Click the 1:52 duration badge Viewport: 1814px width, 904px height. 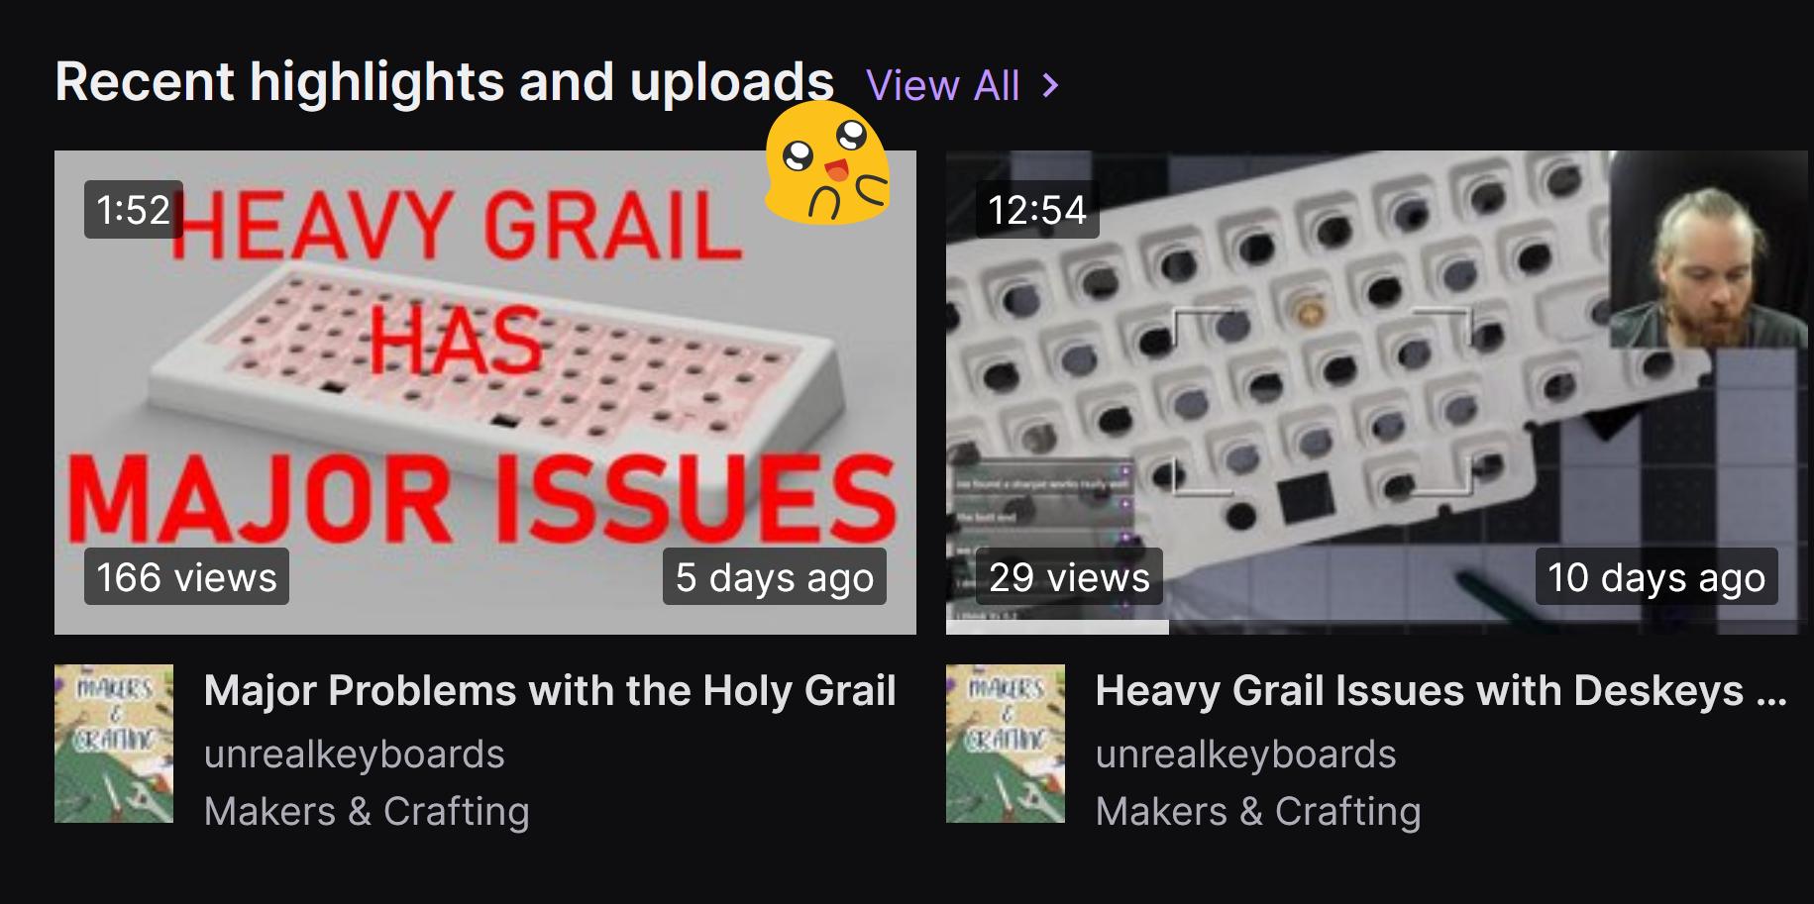[x=134, y=209]
